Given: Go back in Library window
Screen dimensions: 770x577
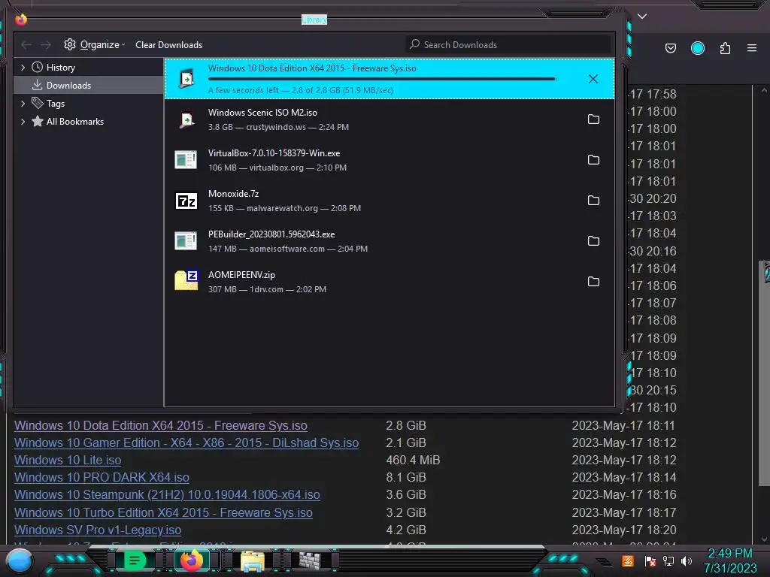Looking at the screenshot, I should coord(26,45).
